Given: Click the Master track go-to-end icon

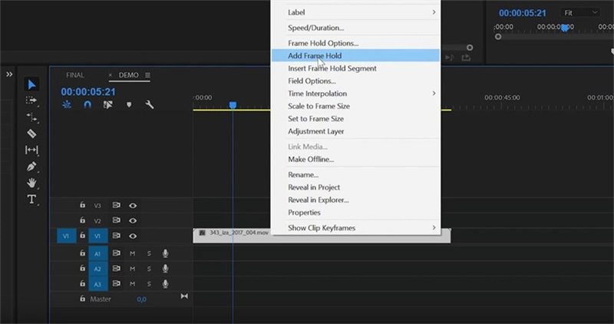Looking at the screenshot, I should [x=184, y=296].
